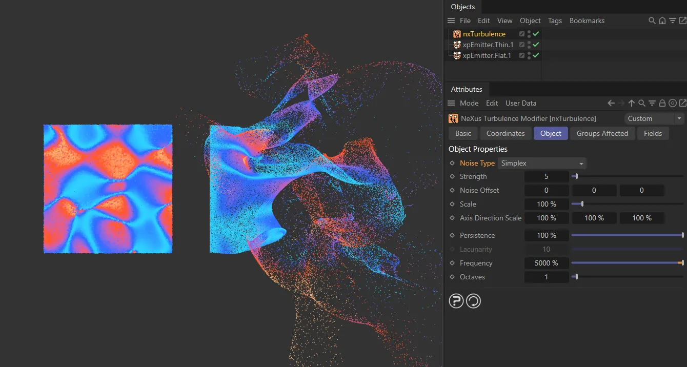Lock the Attributes manager with the padlock icon

(662, 103)
